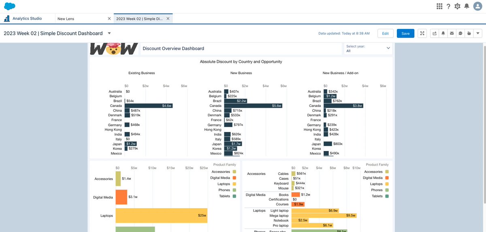Switch to the Analytics Studio tab

click(27, 19)
